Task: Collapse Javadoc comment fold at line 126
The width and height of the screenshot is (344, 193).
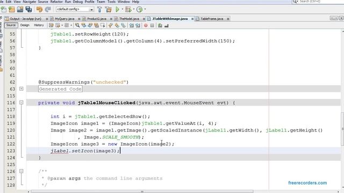Action: pos(21,171)
